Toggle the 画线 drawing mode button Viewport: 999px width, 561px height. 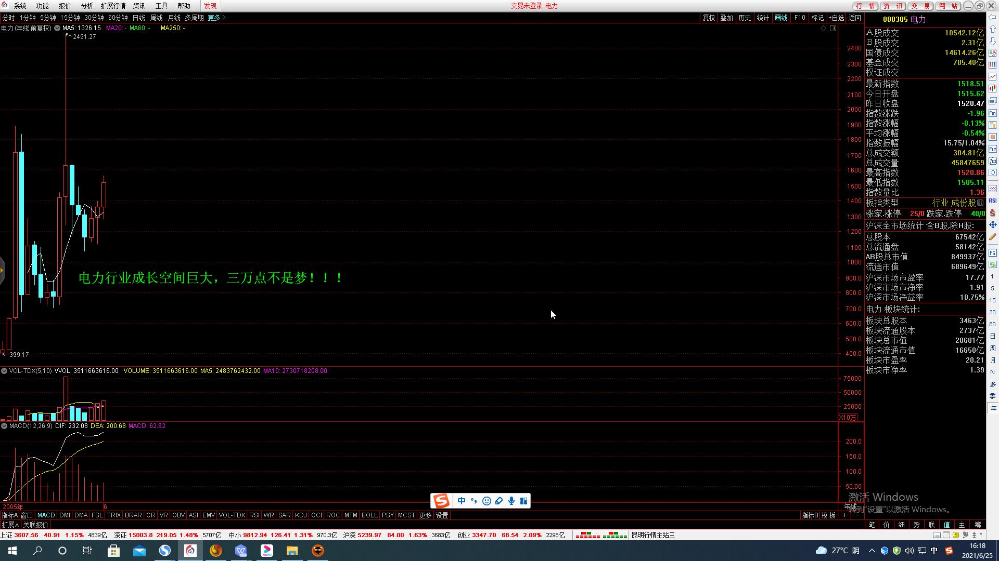tap(781, 18)
